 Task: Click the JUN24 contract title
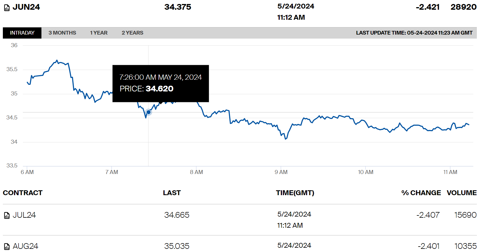(26, 7)
